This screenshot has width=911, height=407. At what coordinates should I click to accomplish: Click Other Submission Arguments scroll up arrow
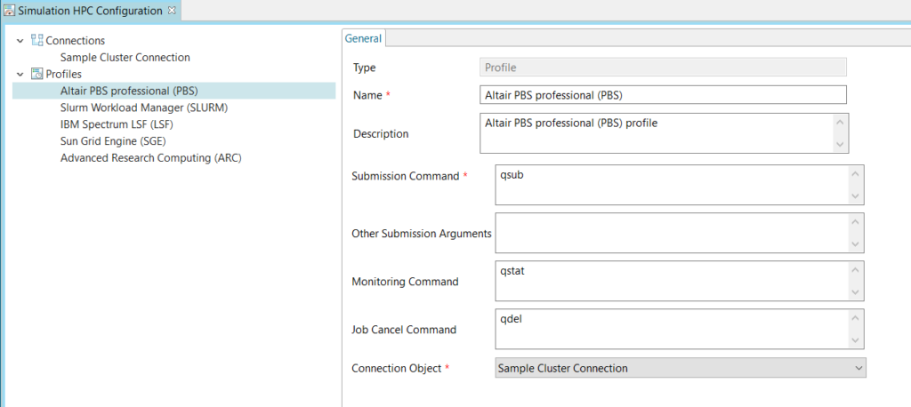pyautogui.click(x=855, y=222)
